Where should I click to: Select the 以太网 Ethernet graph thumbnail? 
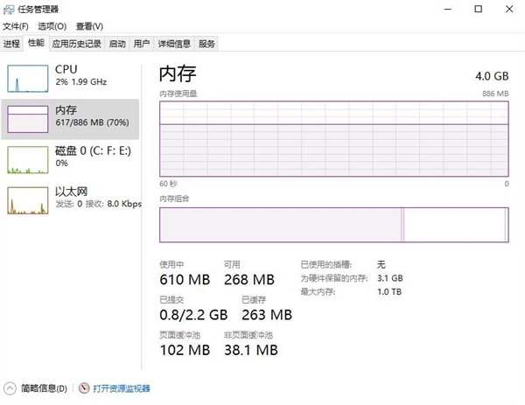pyautogui.click(x=27, y=201)
